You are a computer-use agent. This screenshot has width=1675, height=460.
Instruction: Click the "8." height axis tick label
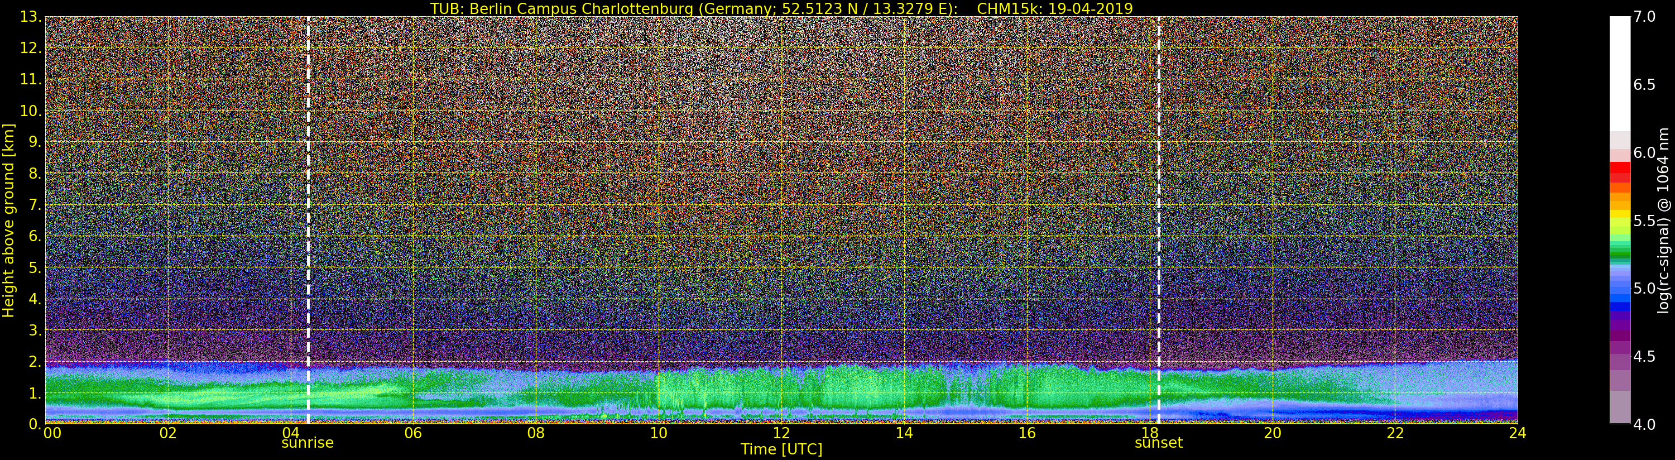click(35, 174)
